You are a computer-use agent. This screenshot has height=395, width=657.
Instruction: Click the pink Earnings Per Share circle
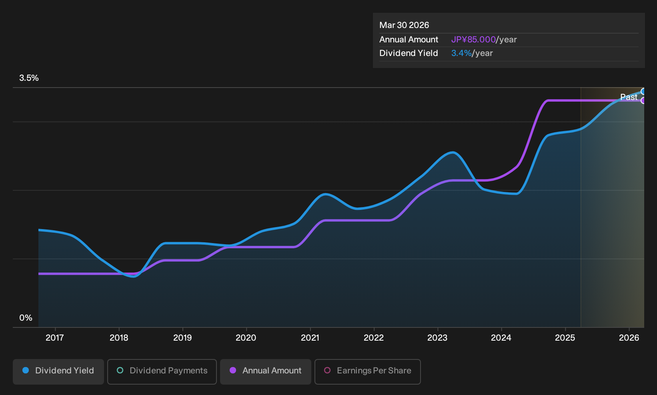tap(327, 370)
